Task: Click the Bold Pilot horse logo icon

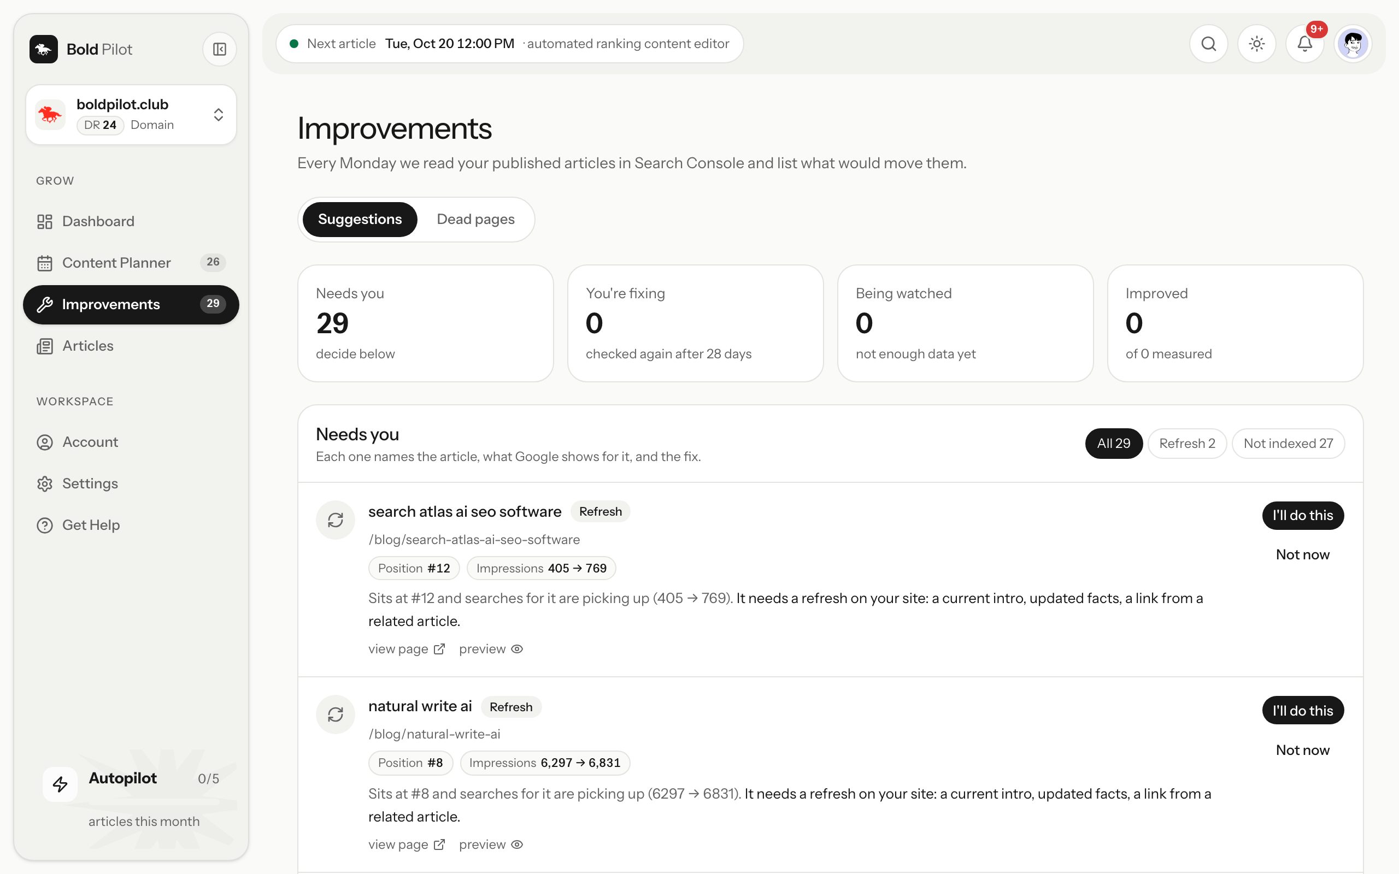Action: click(43, 49)
